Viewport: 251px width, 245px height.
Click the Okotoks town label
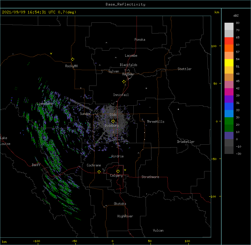tap(120, 204)
